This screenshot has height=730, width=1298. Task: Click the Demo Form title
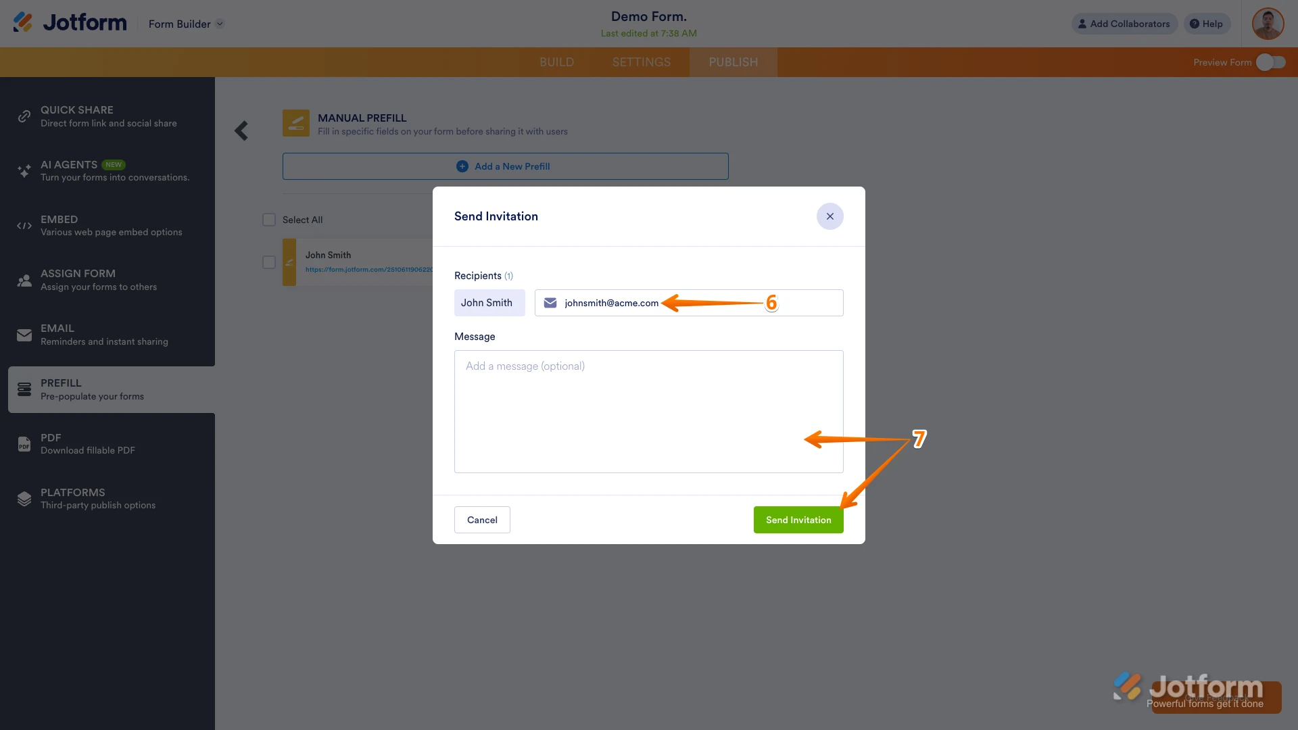pos(649,16)
